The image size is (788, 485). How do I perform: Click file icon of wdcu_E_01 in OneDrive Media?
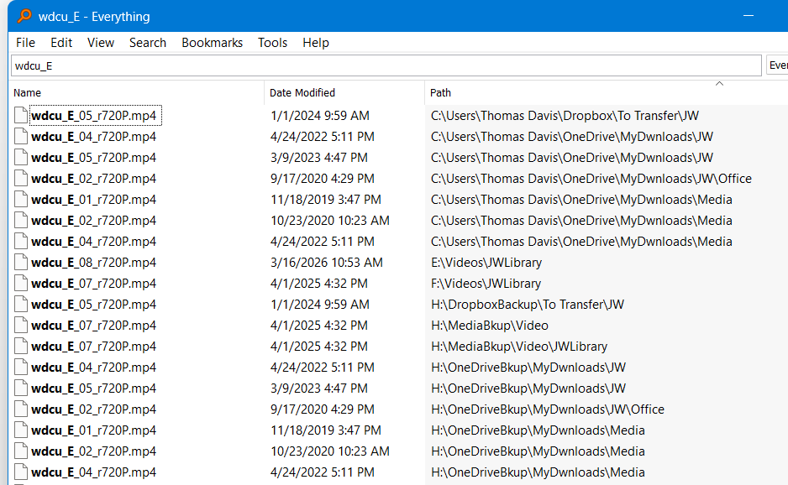click(x=21, y=200)
